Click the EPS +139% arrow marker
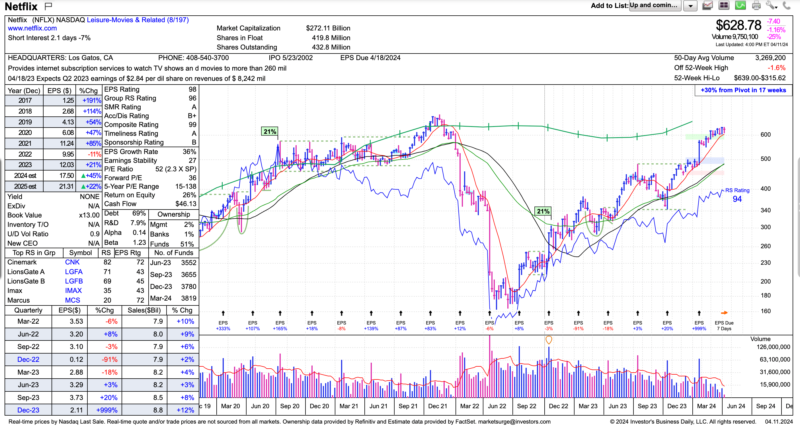Viewport: 800px width, 427px height. click(x=371, y=313)
